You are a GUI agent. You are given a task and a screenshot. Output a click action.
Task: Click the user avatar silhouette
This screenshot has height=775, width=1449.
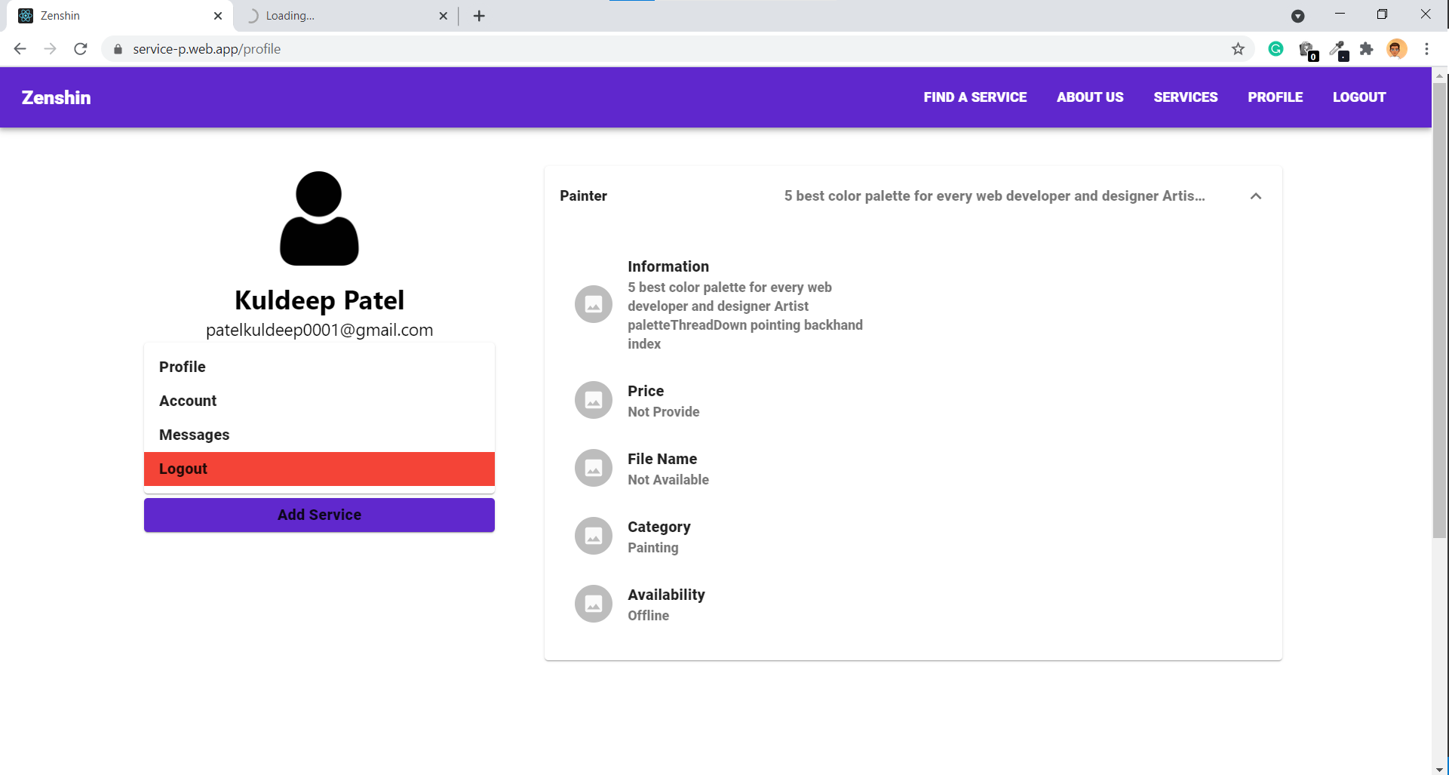(319, 218)
